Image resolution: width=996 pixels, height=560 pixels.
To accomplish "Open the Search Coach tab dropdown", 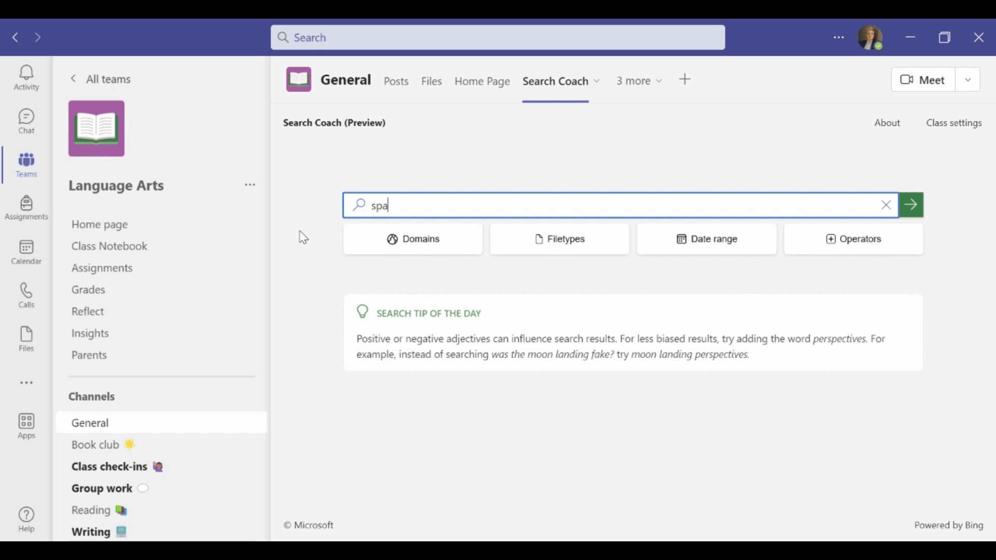I will (597, 81).
